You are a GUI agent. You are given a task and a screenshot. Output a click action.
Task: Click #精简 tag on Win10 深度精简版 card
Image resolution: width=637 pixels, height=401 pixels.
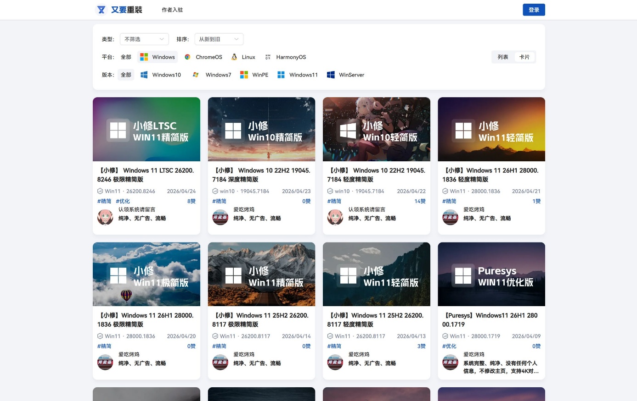coord(219,201)
